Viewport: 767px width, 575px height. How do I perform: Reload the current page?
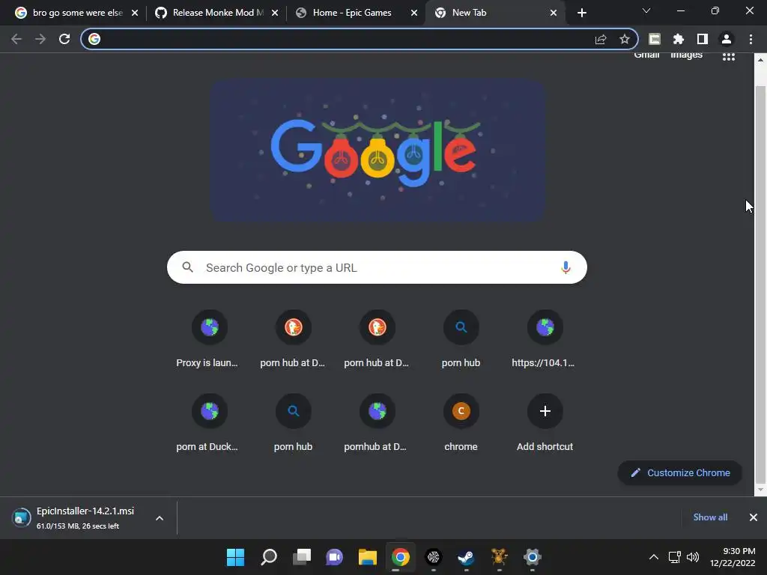(x=64, y=39)
